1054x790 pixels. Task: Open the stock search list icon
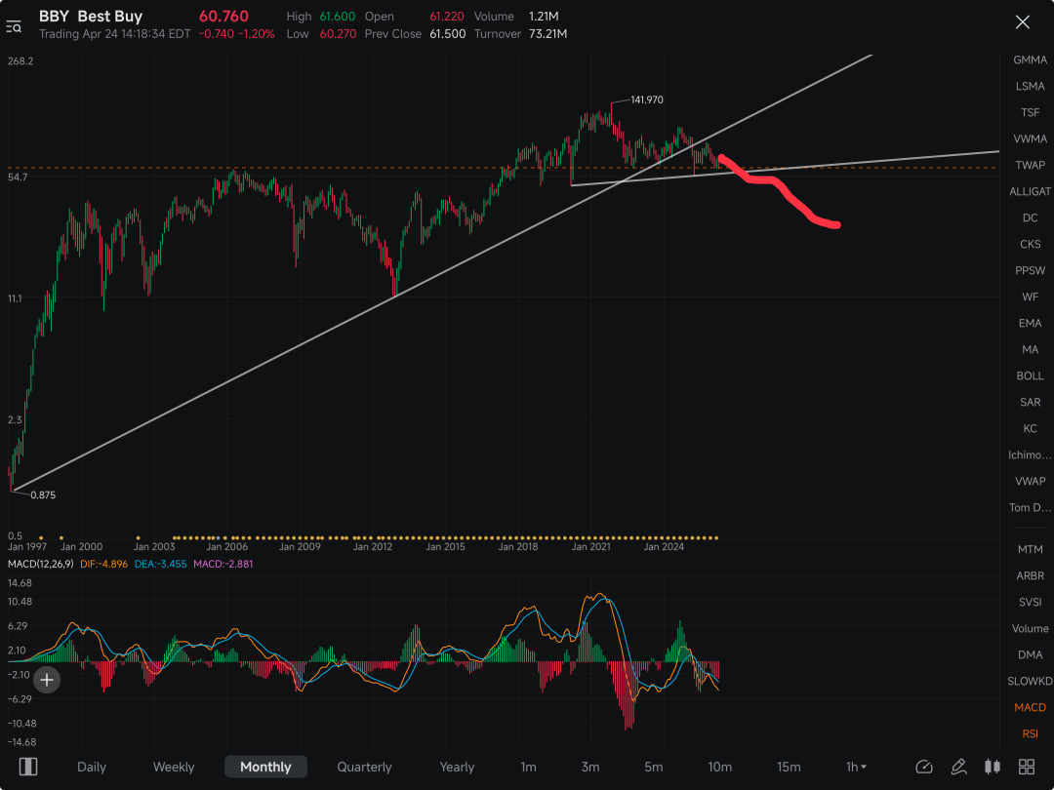pyautogui.click(x=14, y=27)
